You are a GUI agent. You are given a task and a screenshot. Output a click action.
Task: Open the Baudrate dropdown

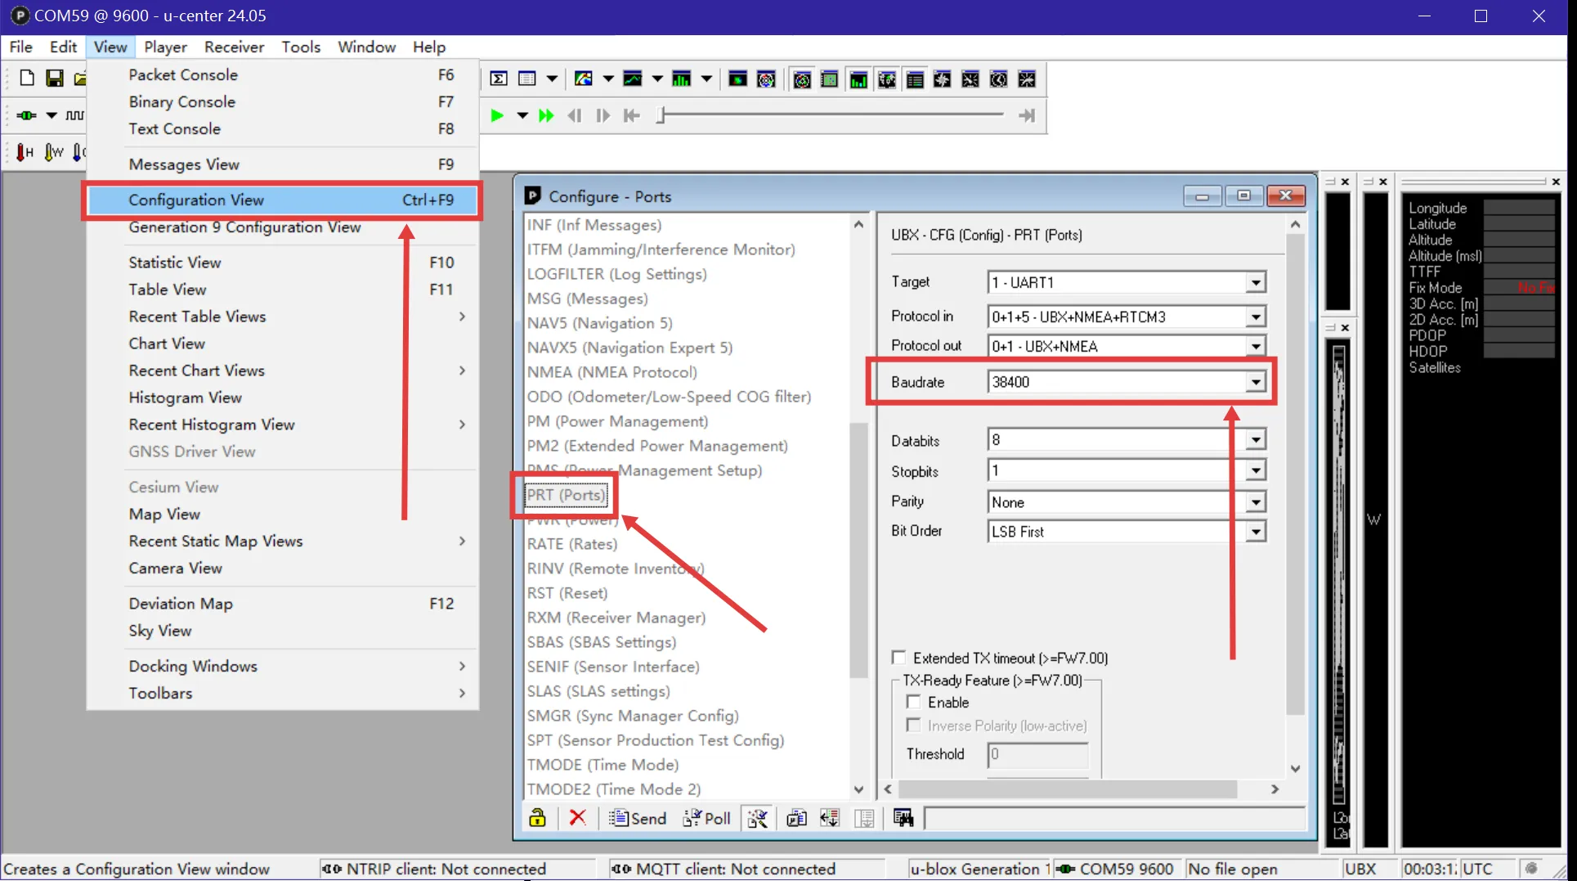pyautogui.click(x=1256, y=382)
